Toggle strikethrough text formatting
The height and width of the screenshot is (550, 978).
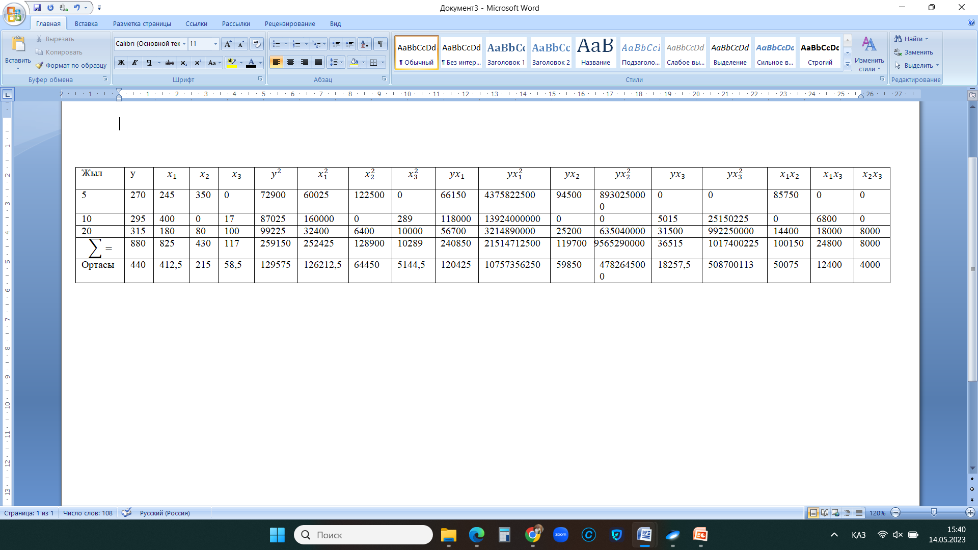pos(170,63)
